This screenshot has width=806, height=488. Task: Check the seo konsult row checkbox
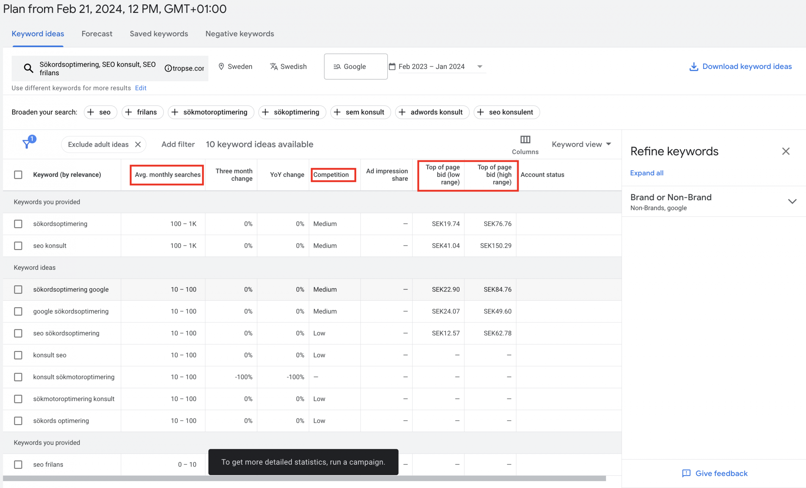coord(18,246)
